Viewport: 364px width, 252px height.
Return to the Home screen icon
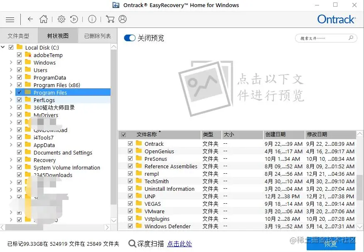tap(43, 19)
